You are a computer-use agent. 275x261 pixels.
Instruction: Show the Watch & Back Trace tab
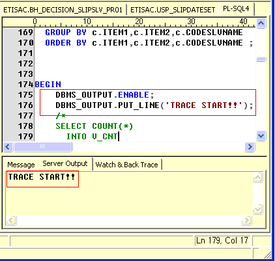[x=127, y=165]
